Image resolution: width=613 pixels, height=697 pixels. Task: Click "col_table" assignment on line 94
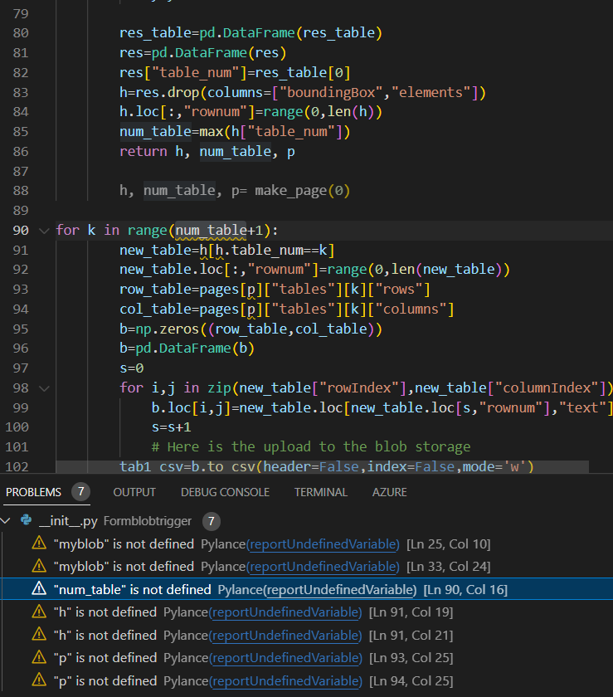click(x=155, y=309)
